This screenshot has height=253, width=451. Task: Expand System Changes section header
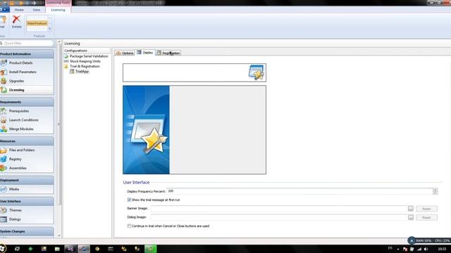pyautogui.click(x=27, y=231)
